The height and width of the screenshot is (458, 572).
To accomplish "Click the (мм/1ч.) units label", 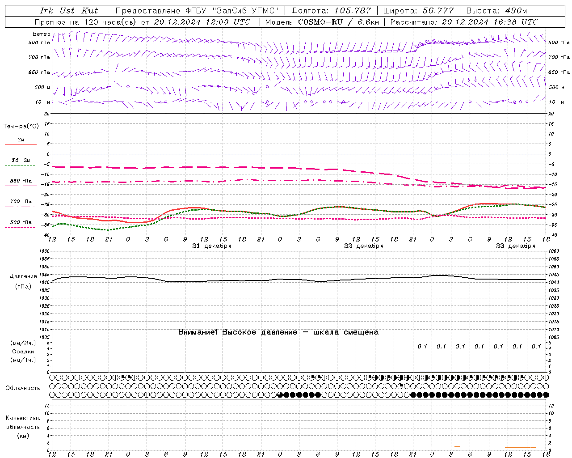I will [x=23, y=360].
